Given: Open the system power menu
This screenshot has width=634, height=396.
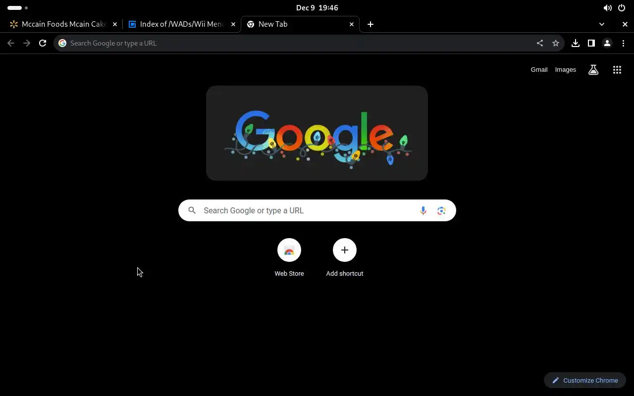Looking at the screenshot, I should [x=622, y=8].
